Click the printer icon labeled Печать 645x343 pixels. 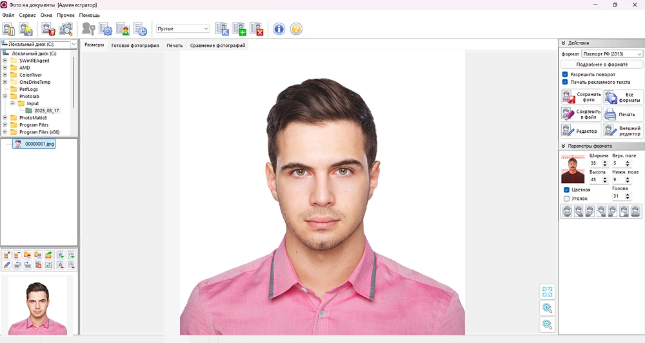[623, 114]
